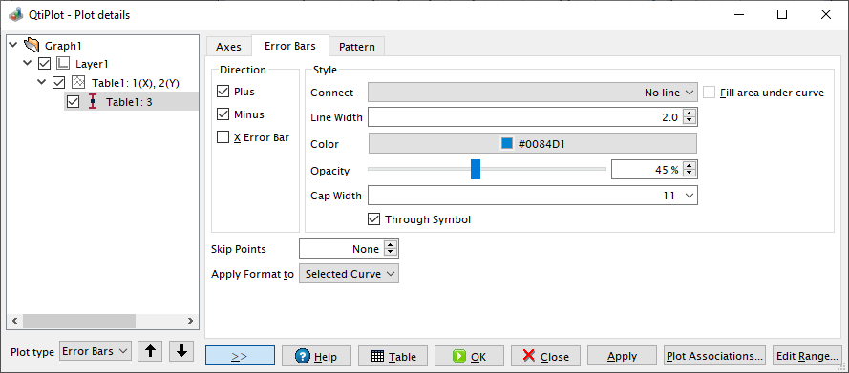Switch to the Pattern tab
This screenshot has width=849, height=373.
pos(357,47)
